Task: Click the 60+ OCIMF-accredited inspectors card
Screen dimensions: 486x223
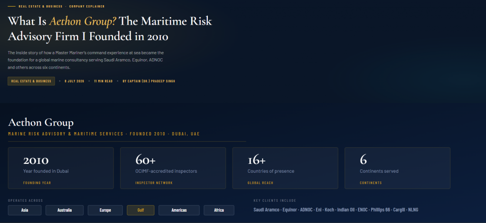Action: (x=173, y=168)
